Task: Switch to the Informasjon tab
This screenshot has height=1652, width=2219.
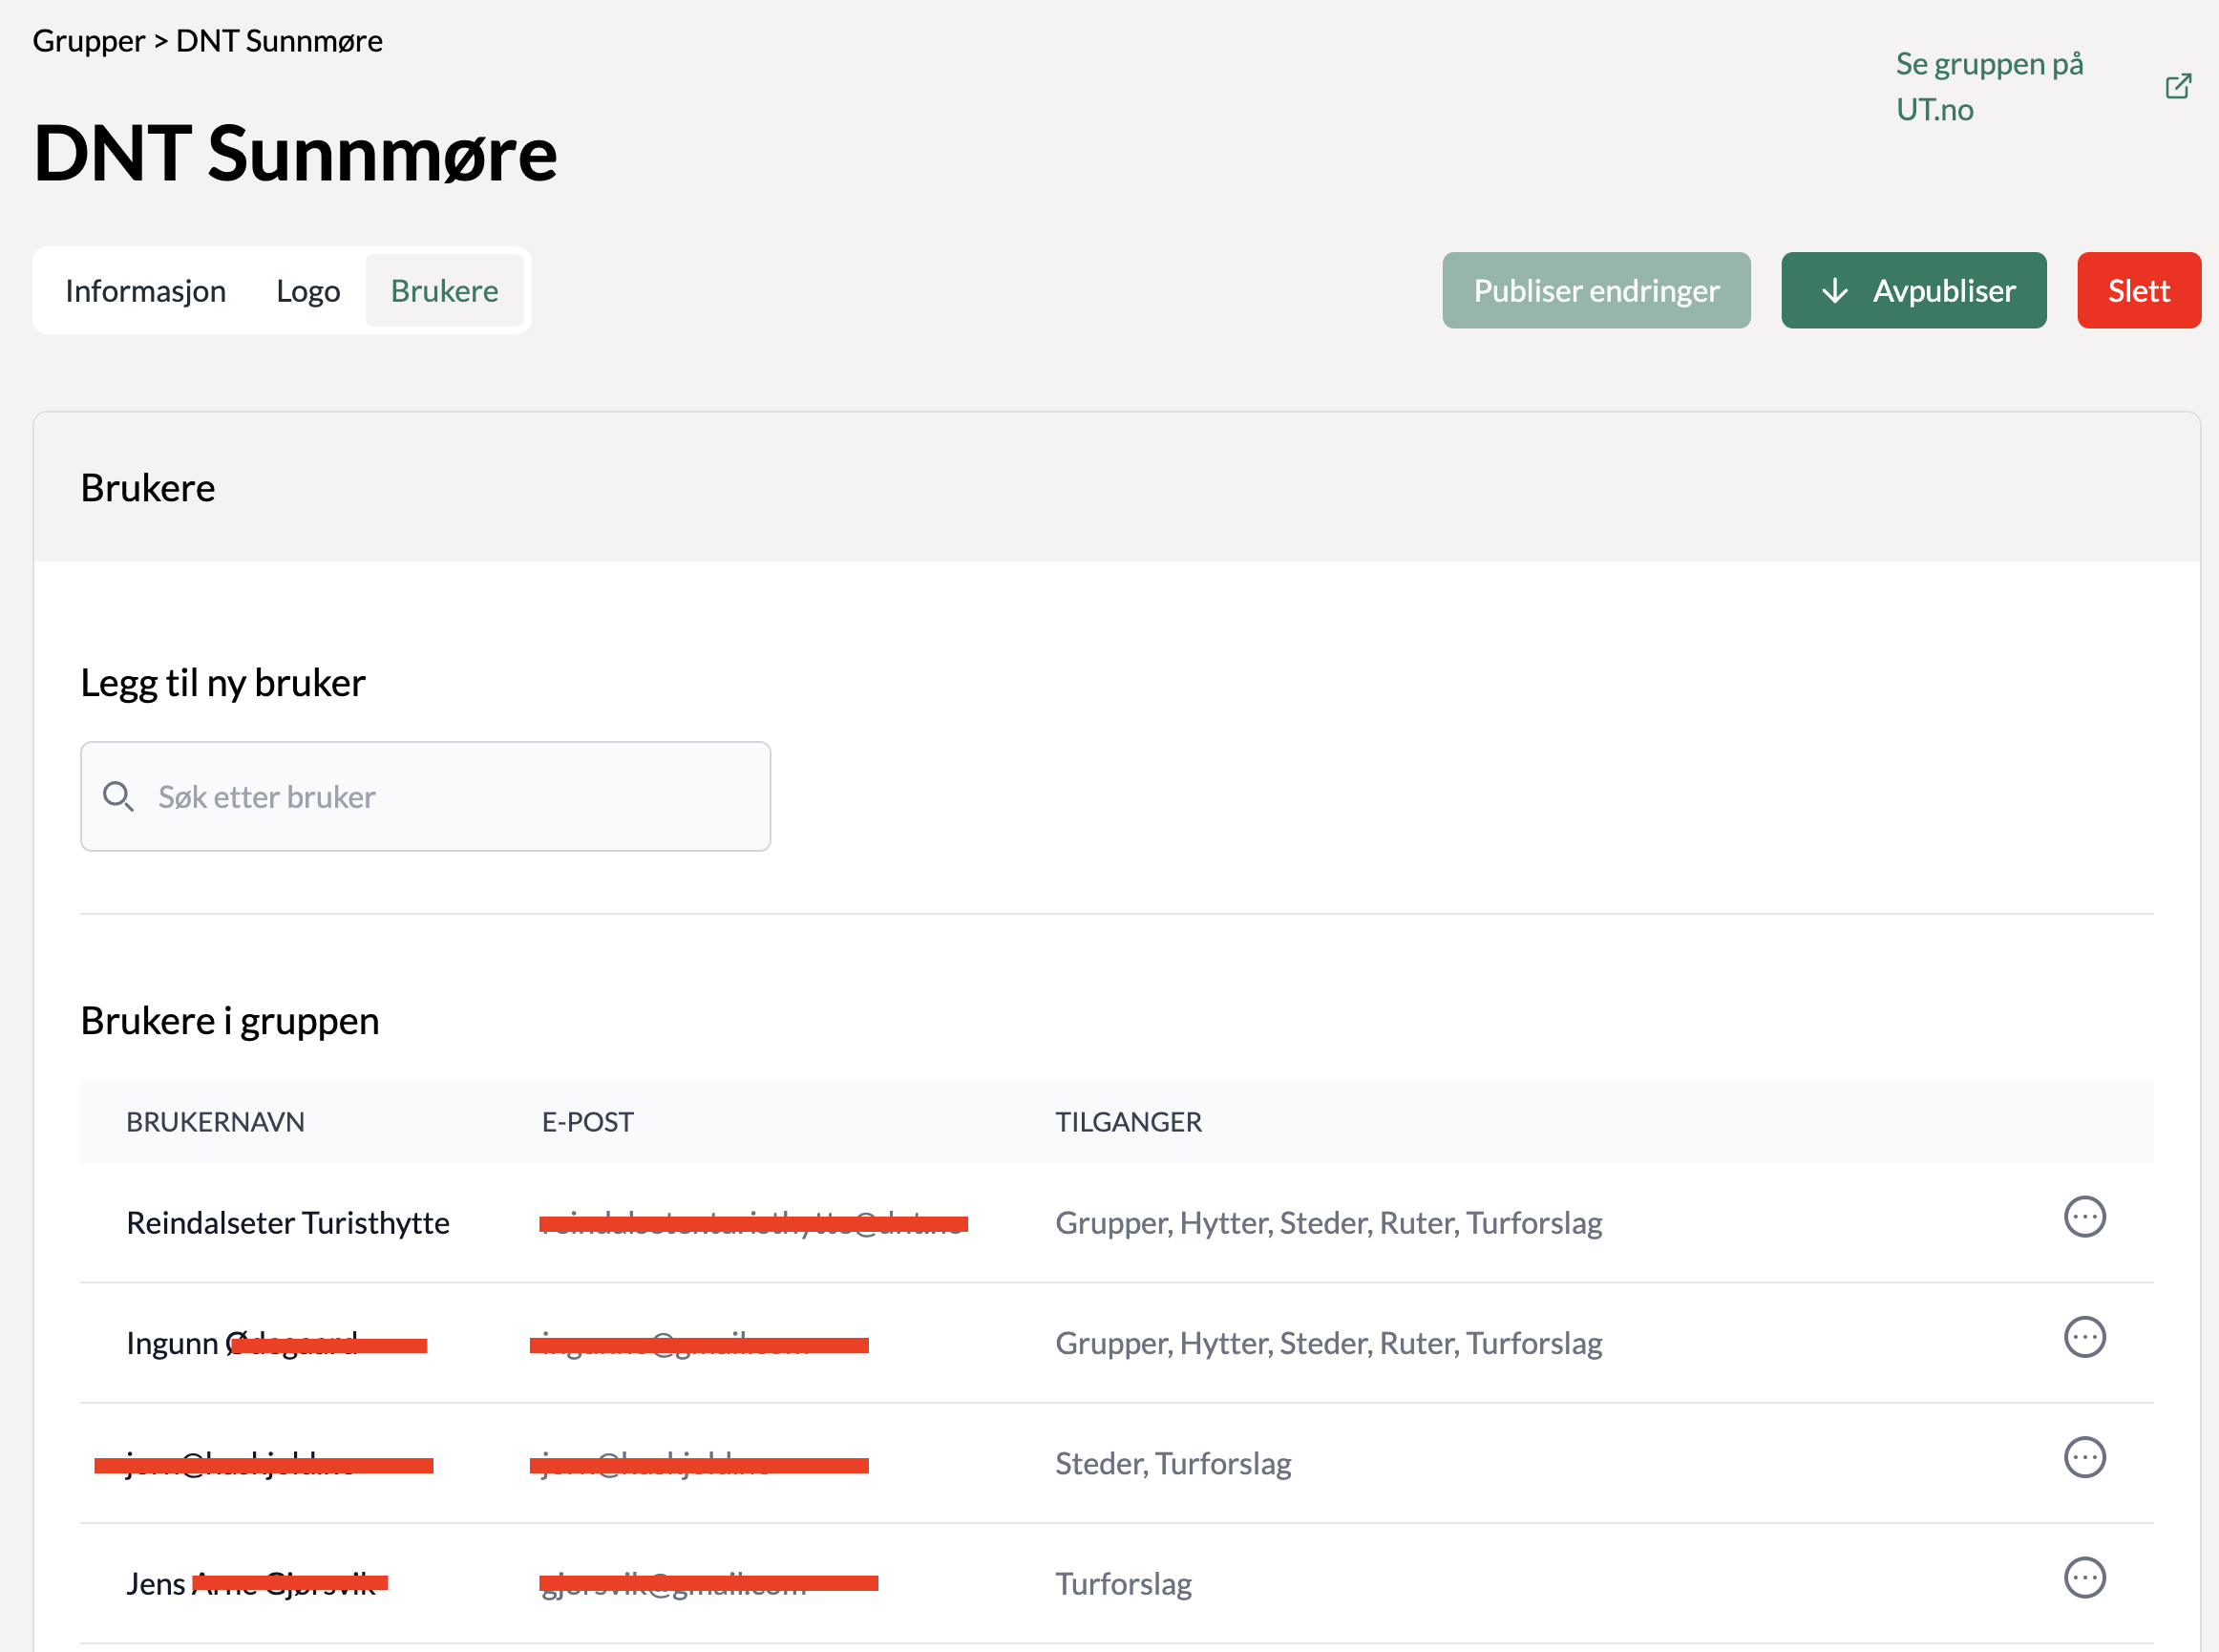Action: pos(146,291)
